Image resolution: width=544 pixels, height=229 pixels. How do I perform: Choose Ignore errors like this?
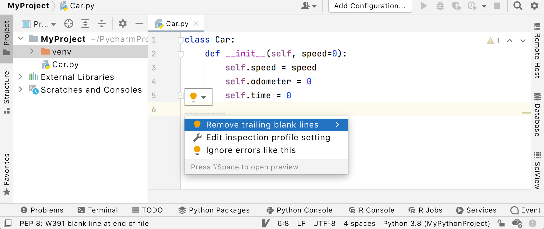tap(251, 150)
